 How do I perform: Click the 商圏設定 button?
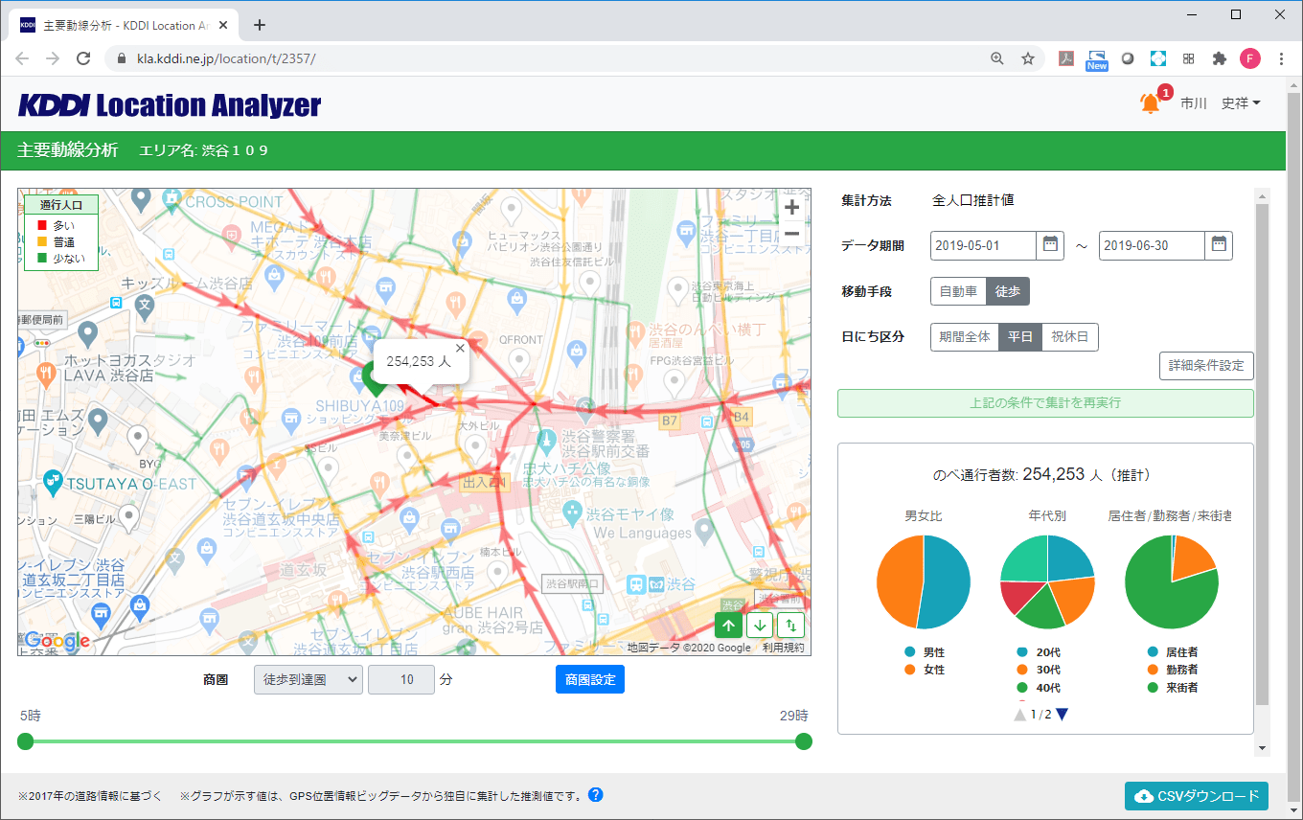[x=590, y=679]
